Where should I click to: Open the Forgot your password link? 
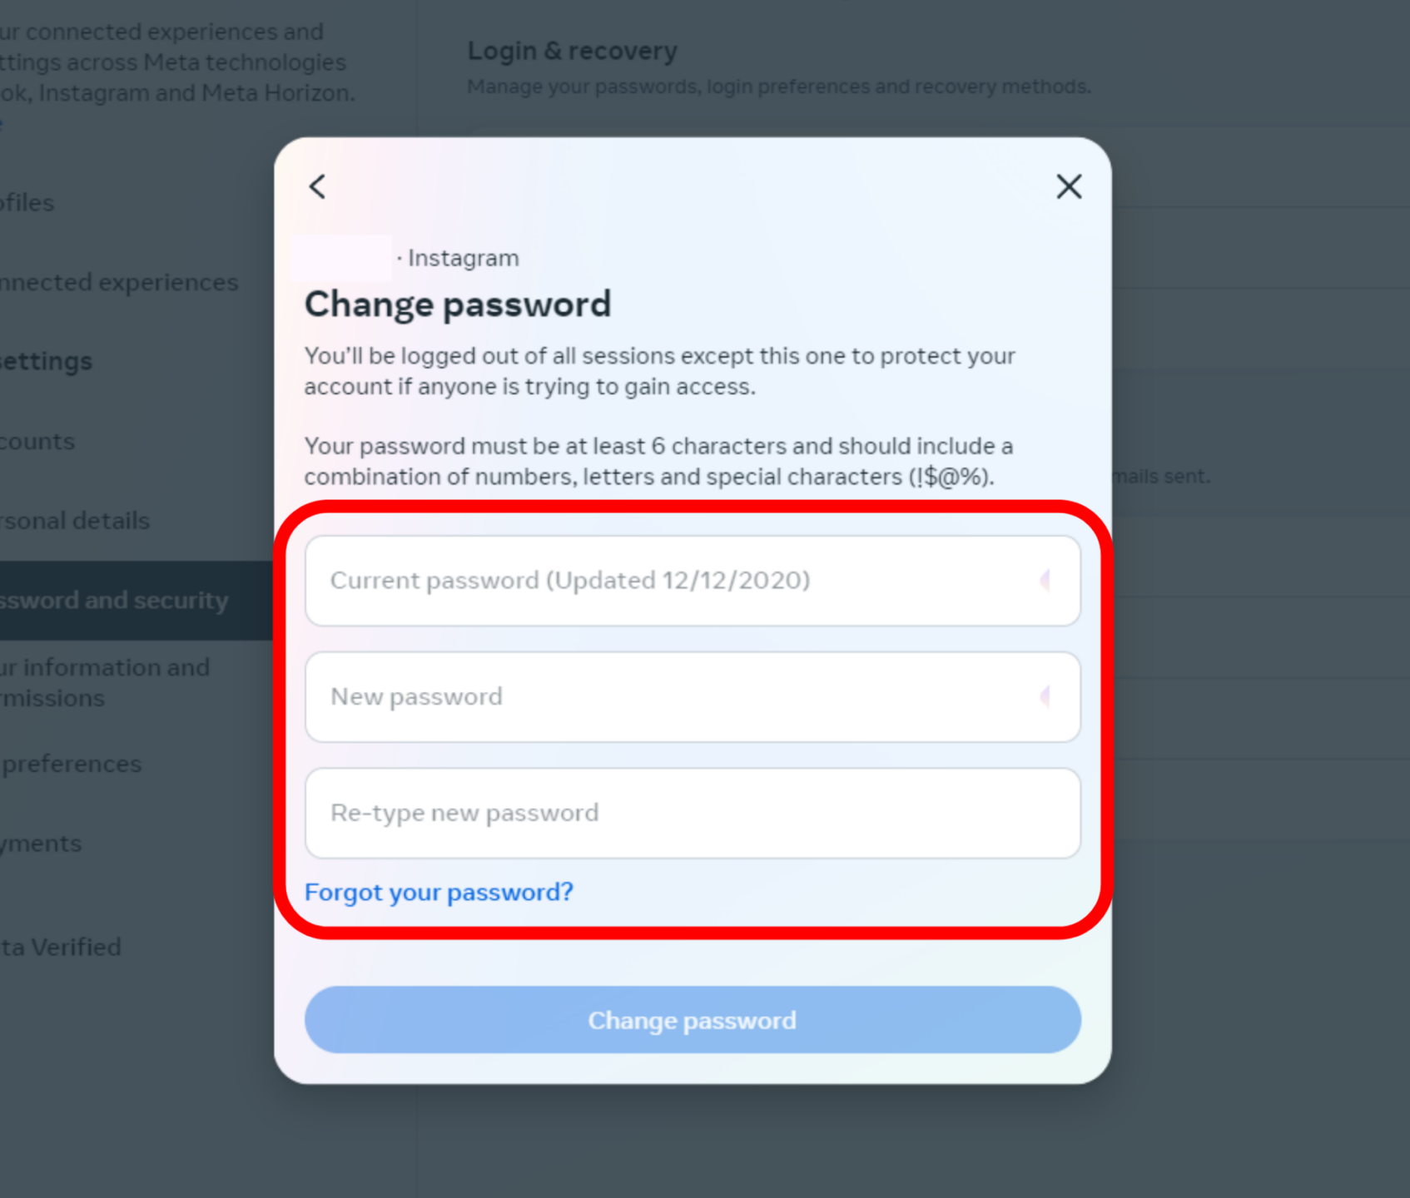pyautogui.click(x=439, y=892)
